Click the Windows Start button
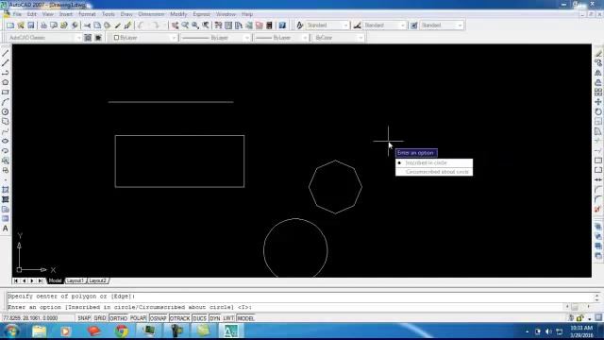 [10, 331]
